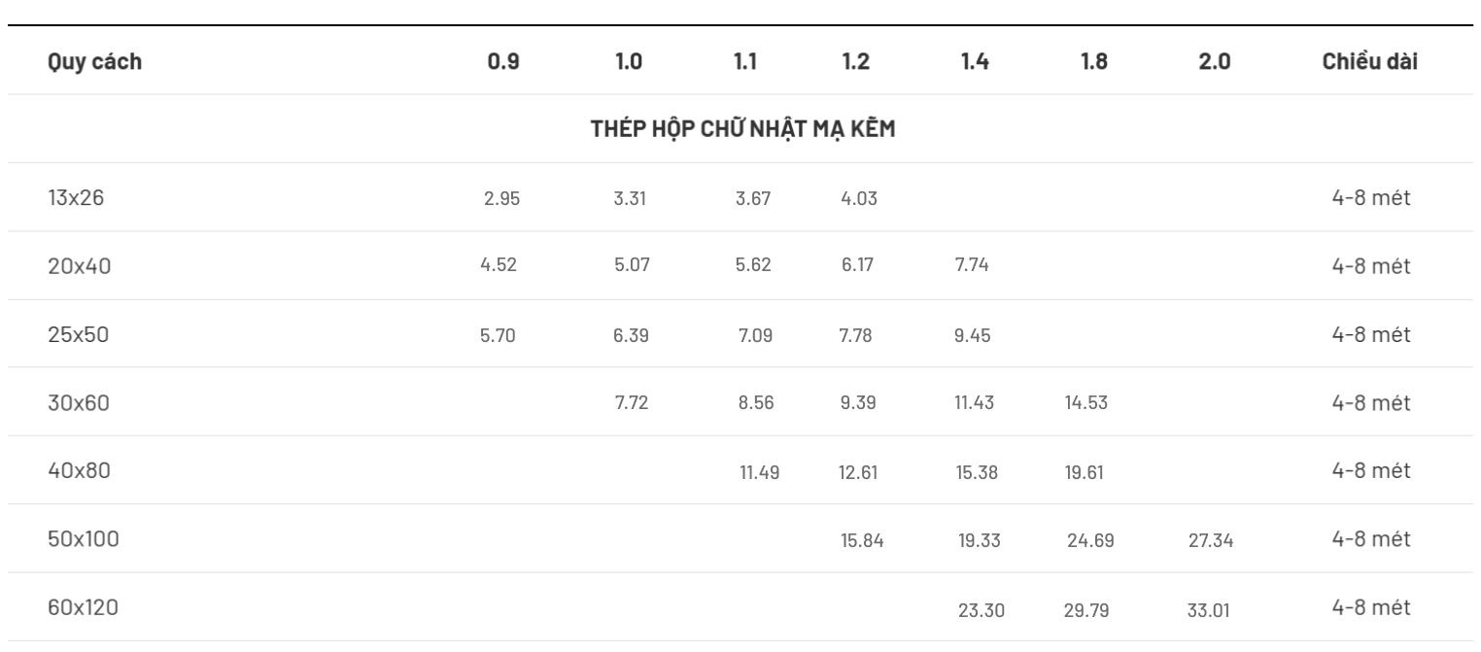The image size is (1481, 652).
Task: Click the 33.01 weight value
Action: 1210,610
